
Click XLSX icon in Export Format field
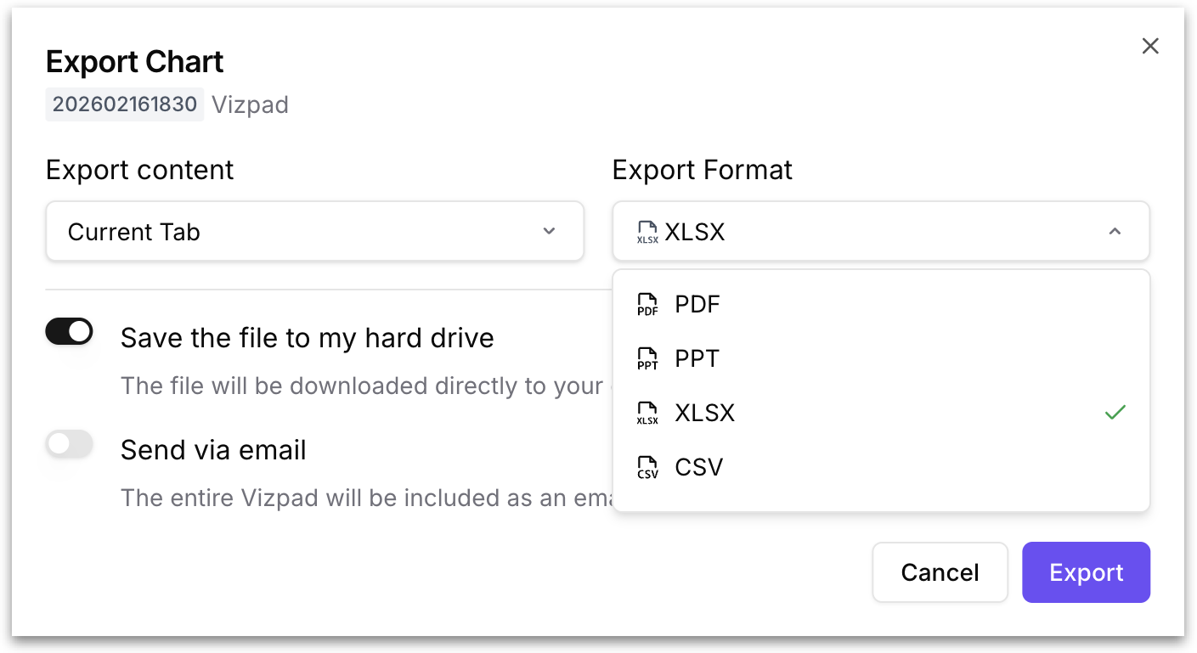pos(647,232)
